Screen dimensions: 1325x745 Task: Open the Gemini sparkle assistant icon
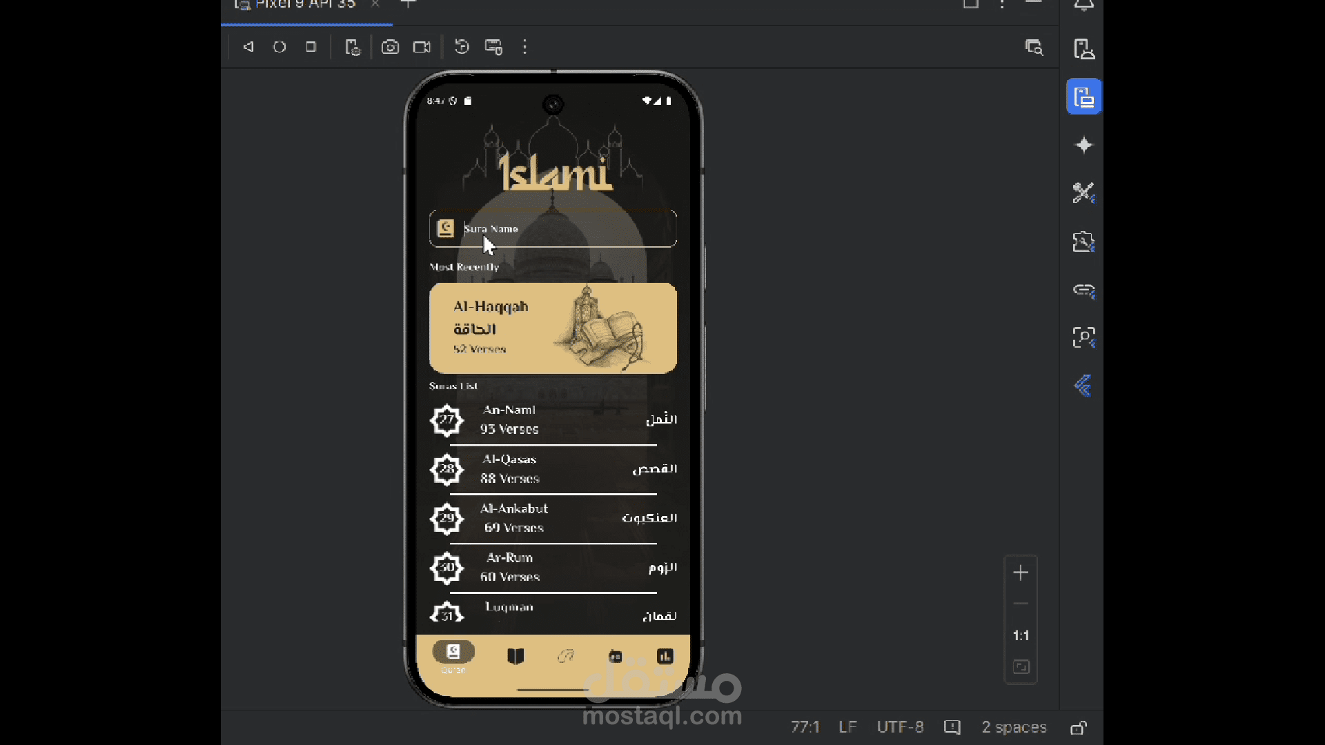pyautogui.click(x=1084, y=145)
